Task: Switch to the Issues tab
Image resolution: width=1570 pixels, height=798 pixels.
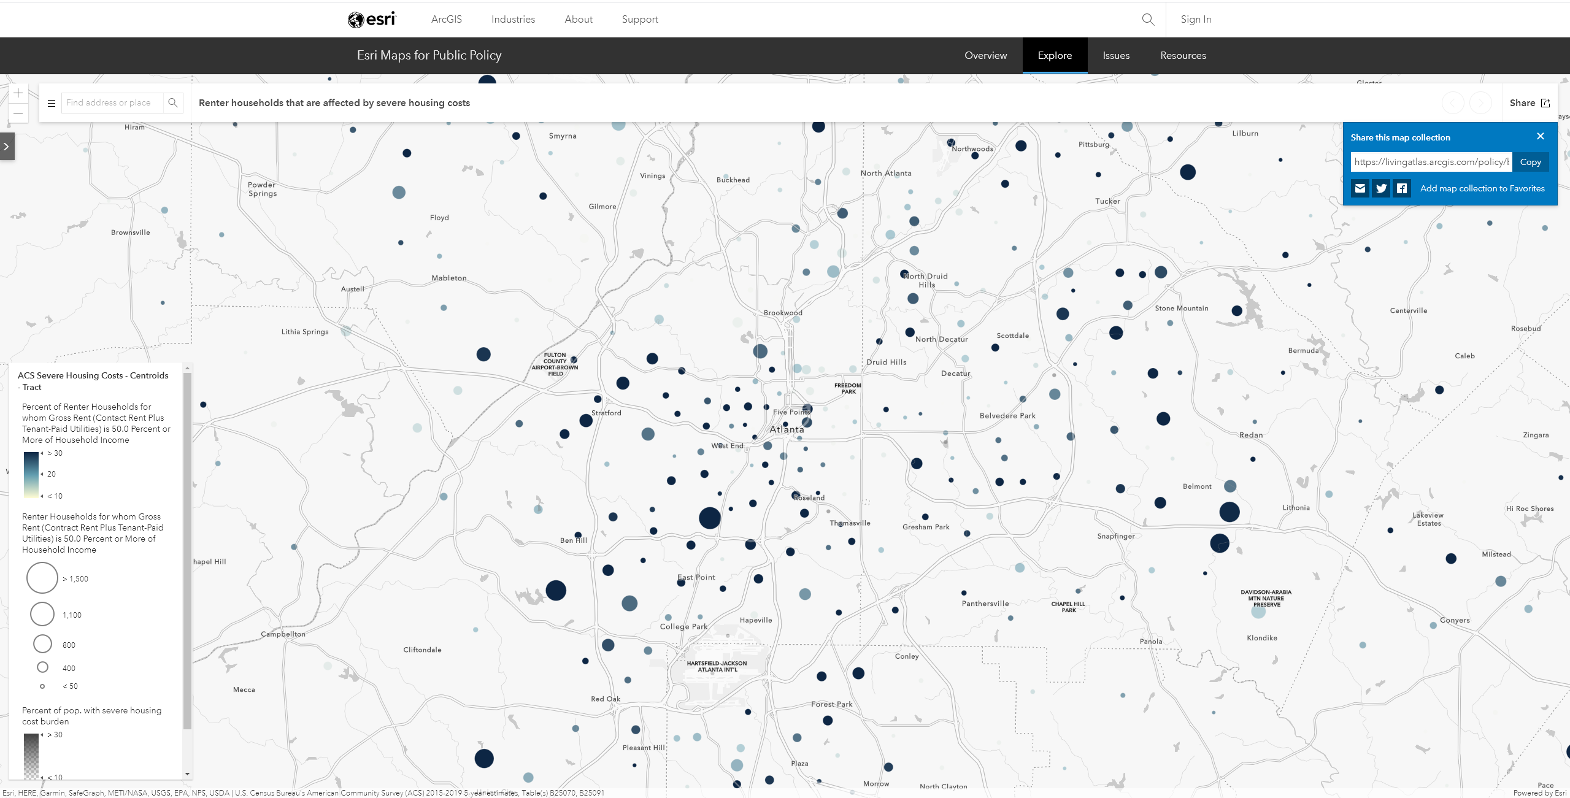Action: (1115, 56)
